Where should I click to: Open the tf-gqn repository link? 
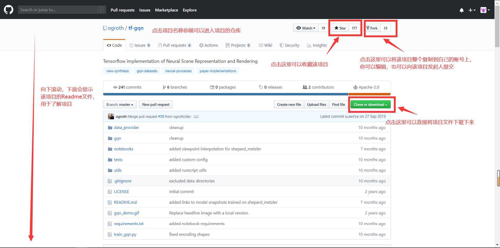[x=136, y=28]
